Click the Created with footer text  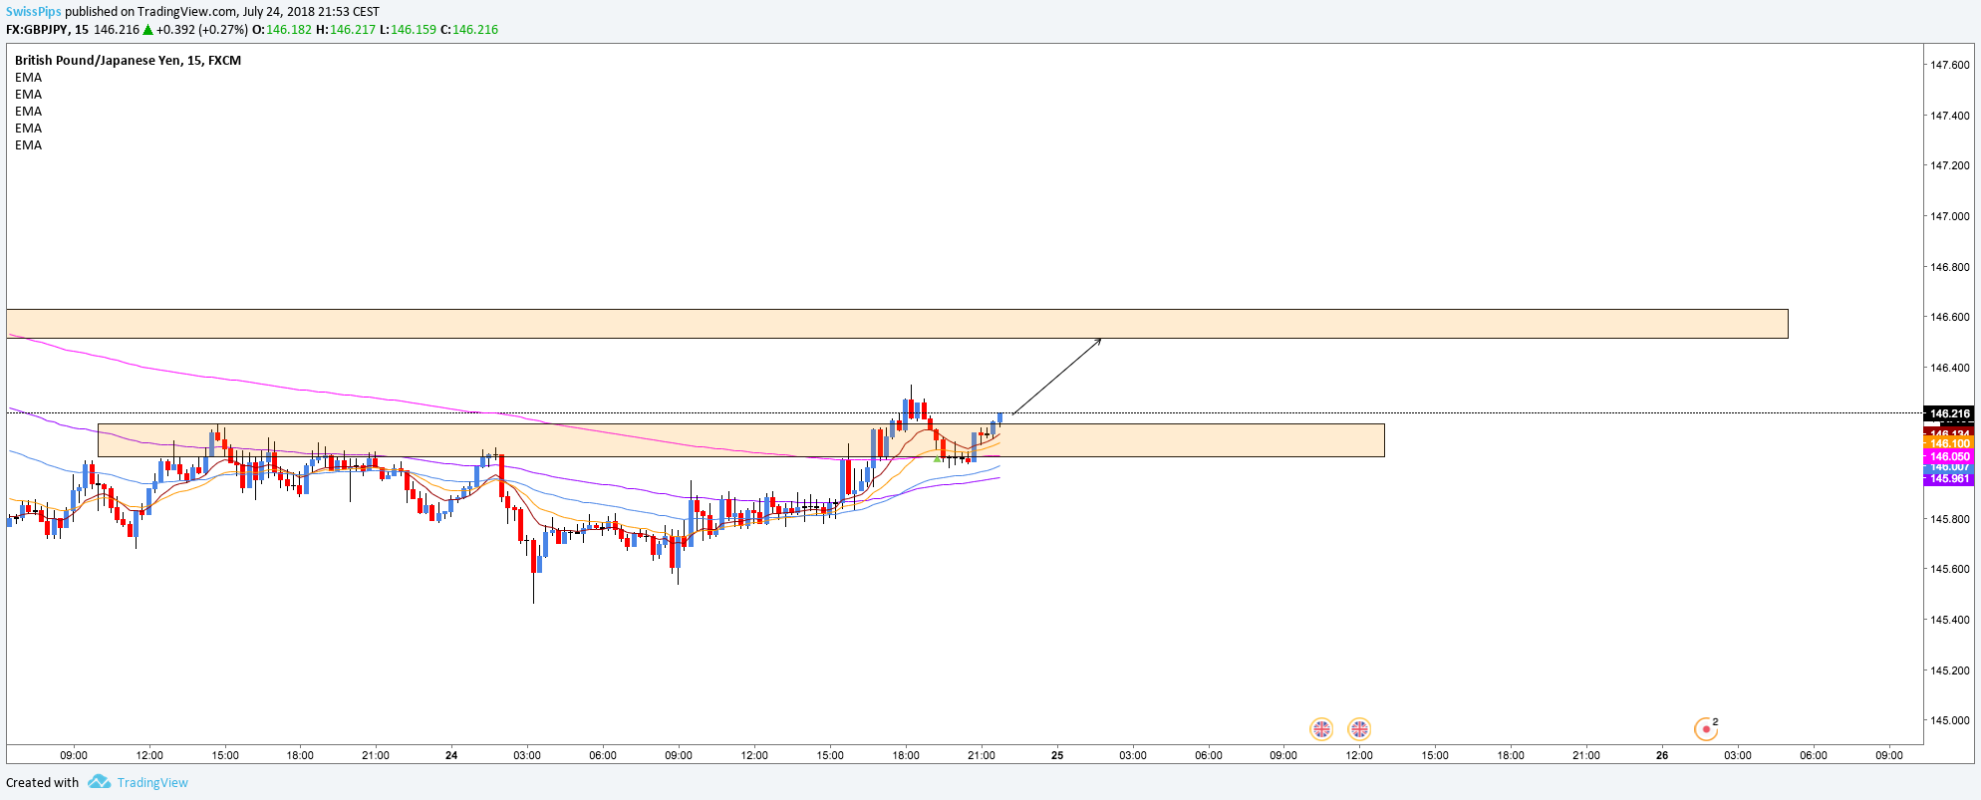pyautogui.click(x=42, y=782)
